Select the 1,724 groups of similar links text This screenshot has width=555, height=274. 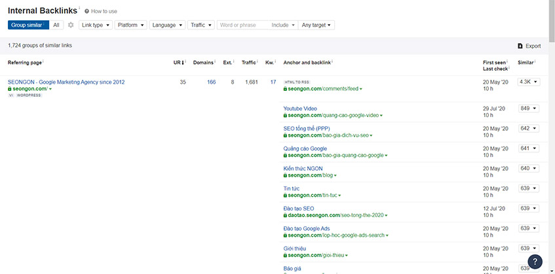click(x=40, y=46)
